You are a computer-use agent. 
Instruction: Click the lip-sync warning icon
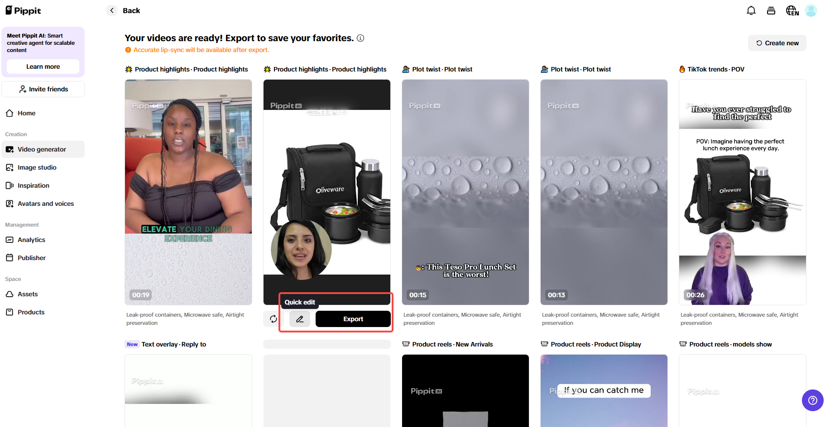pos(128,50)
